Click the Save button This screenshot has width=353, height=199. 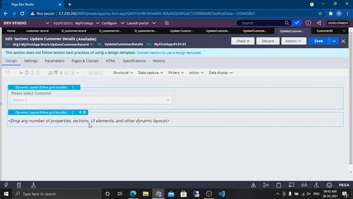[x=318, y=41]
